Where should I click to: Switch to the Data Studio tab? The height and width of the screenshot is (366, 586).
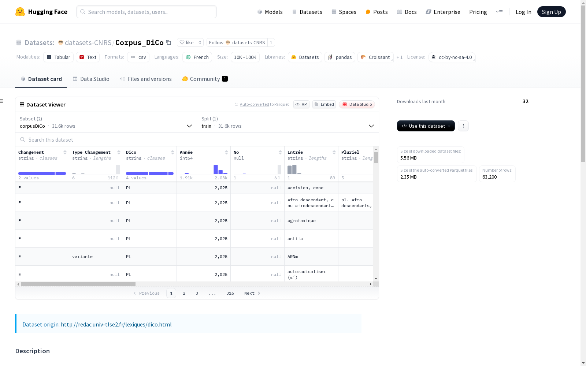(91, 79)
